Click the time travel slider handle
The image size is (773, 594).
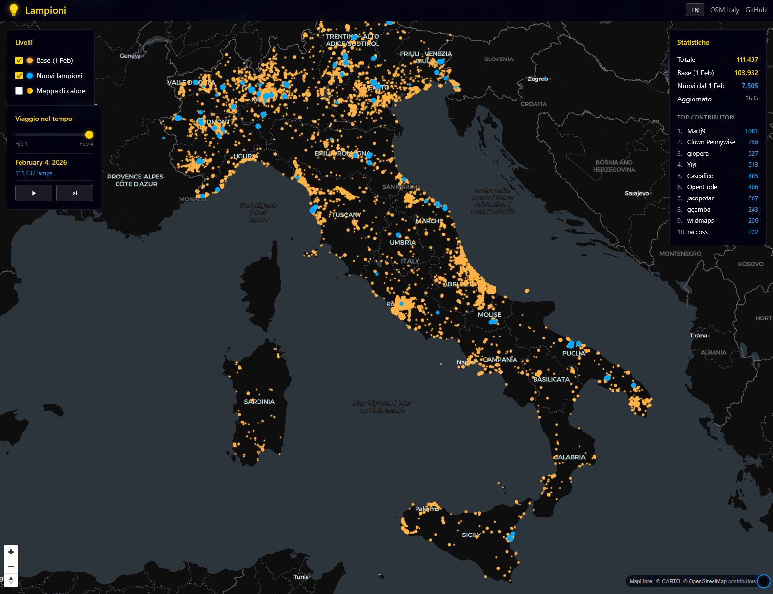point(89,135)
